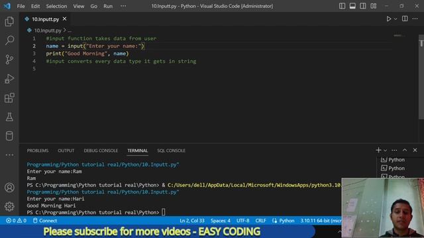Customize the editor layout

tap(374, 6)
